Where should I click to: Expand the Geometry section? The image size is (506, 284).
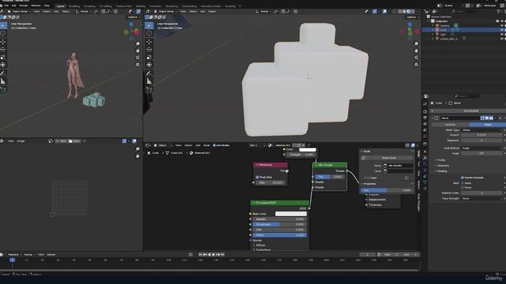442,166
